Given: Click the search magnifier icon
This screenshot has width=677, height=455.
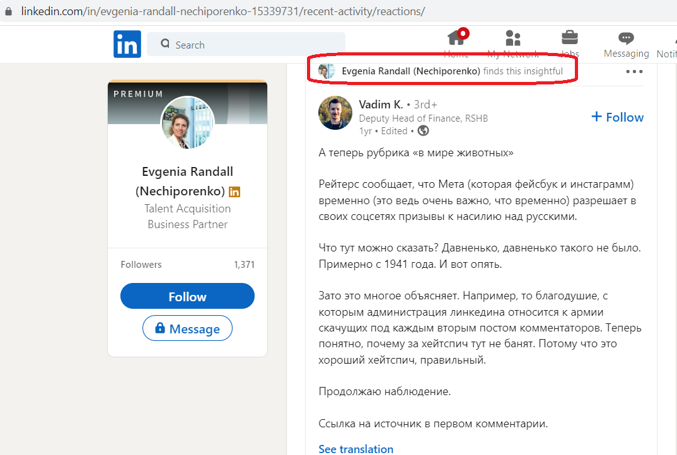Looking at the screenshot, I should point(165,43).
